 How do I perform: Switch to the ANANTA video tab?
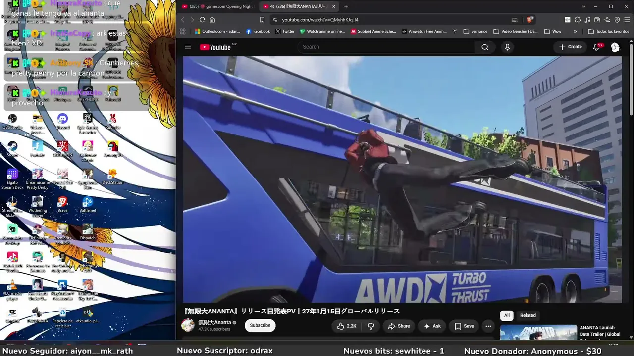point(299,6)
